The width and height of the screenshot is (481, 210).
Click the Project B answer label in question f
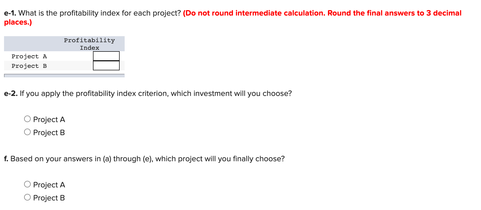pyautogui.click(x=49, y=198)
